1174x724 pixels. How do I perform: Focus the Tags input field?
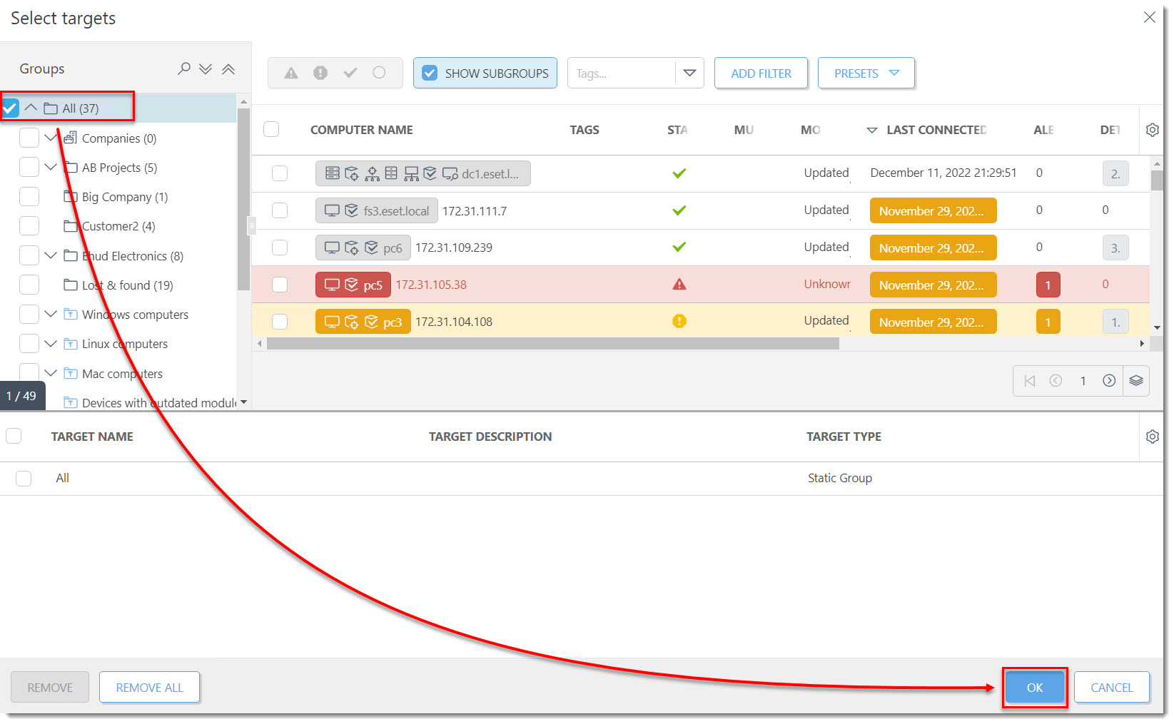pos(622,73)
